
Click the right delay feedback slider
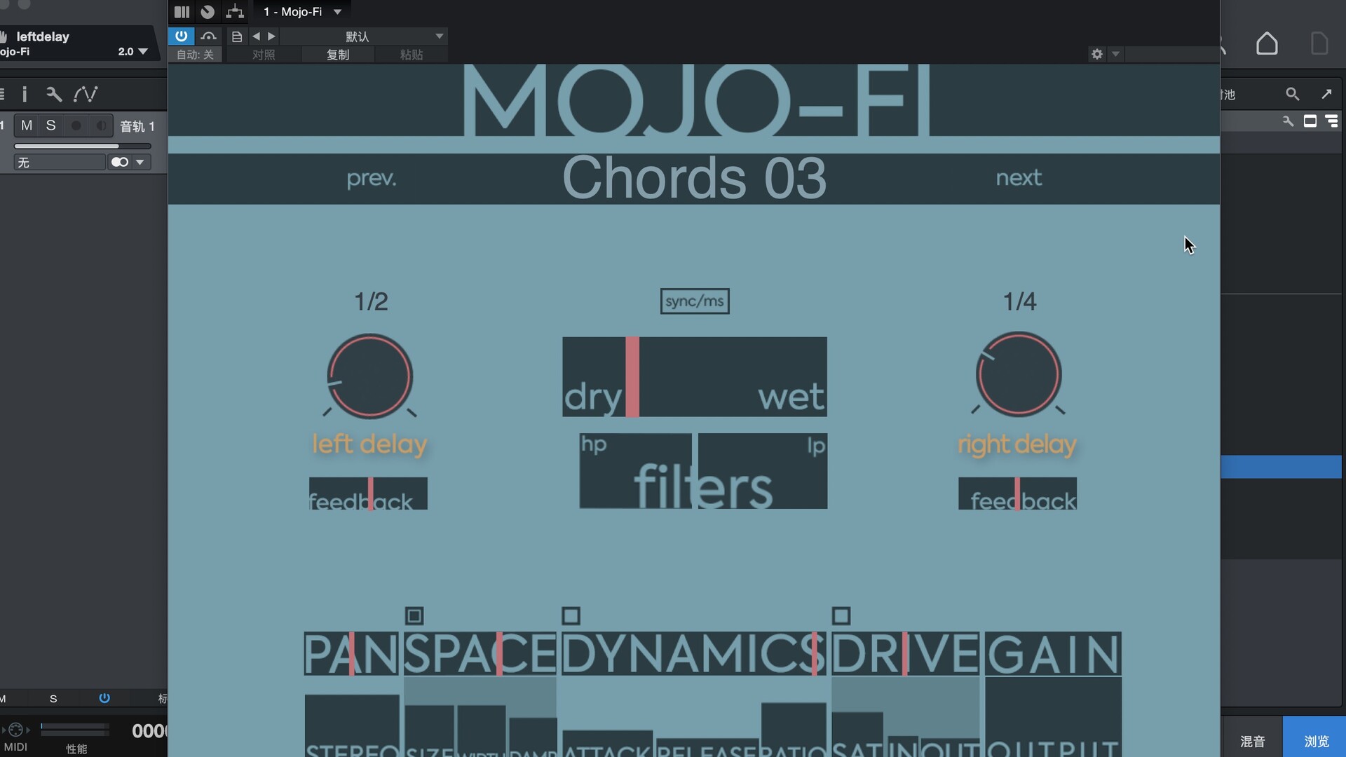click(x=1017, y=493)
